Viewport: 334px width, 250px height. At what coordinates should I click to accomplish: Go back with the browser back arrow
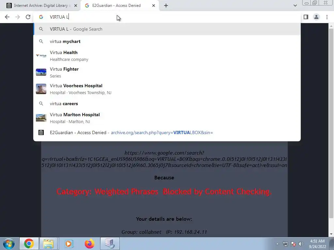tap(7, 17)
